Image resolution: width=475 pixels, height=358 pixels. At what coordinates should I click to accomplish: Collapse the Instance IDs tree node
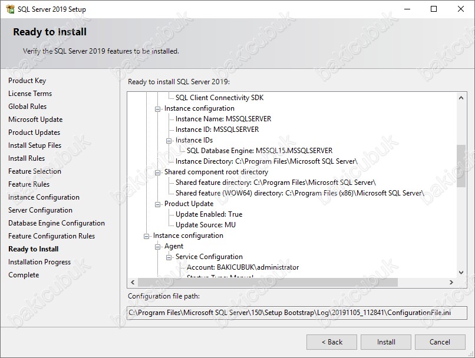(169, 141)
